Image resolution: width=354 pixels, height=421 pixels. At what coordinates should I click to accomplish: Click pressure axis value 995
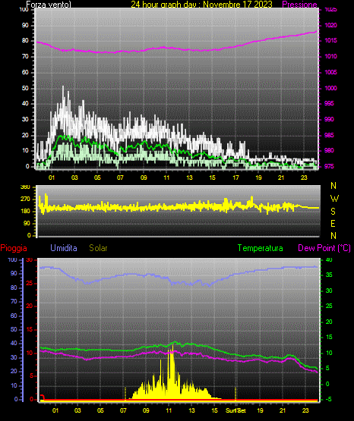pyautogui.click(x=329, y=103)
